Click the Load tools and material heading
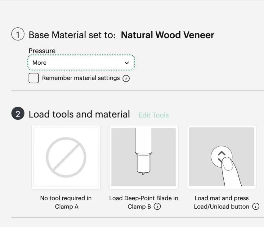Image resolution: width=264 pixels, height=227 pixels. [79, 114]
